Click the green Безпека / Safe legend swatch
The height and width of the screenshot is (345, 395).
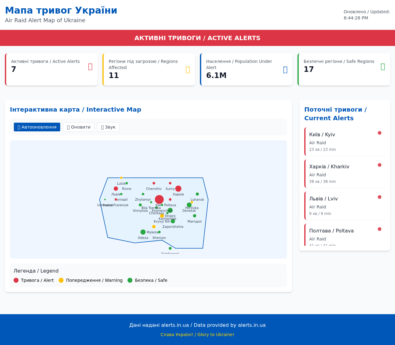[130, 280]
